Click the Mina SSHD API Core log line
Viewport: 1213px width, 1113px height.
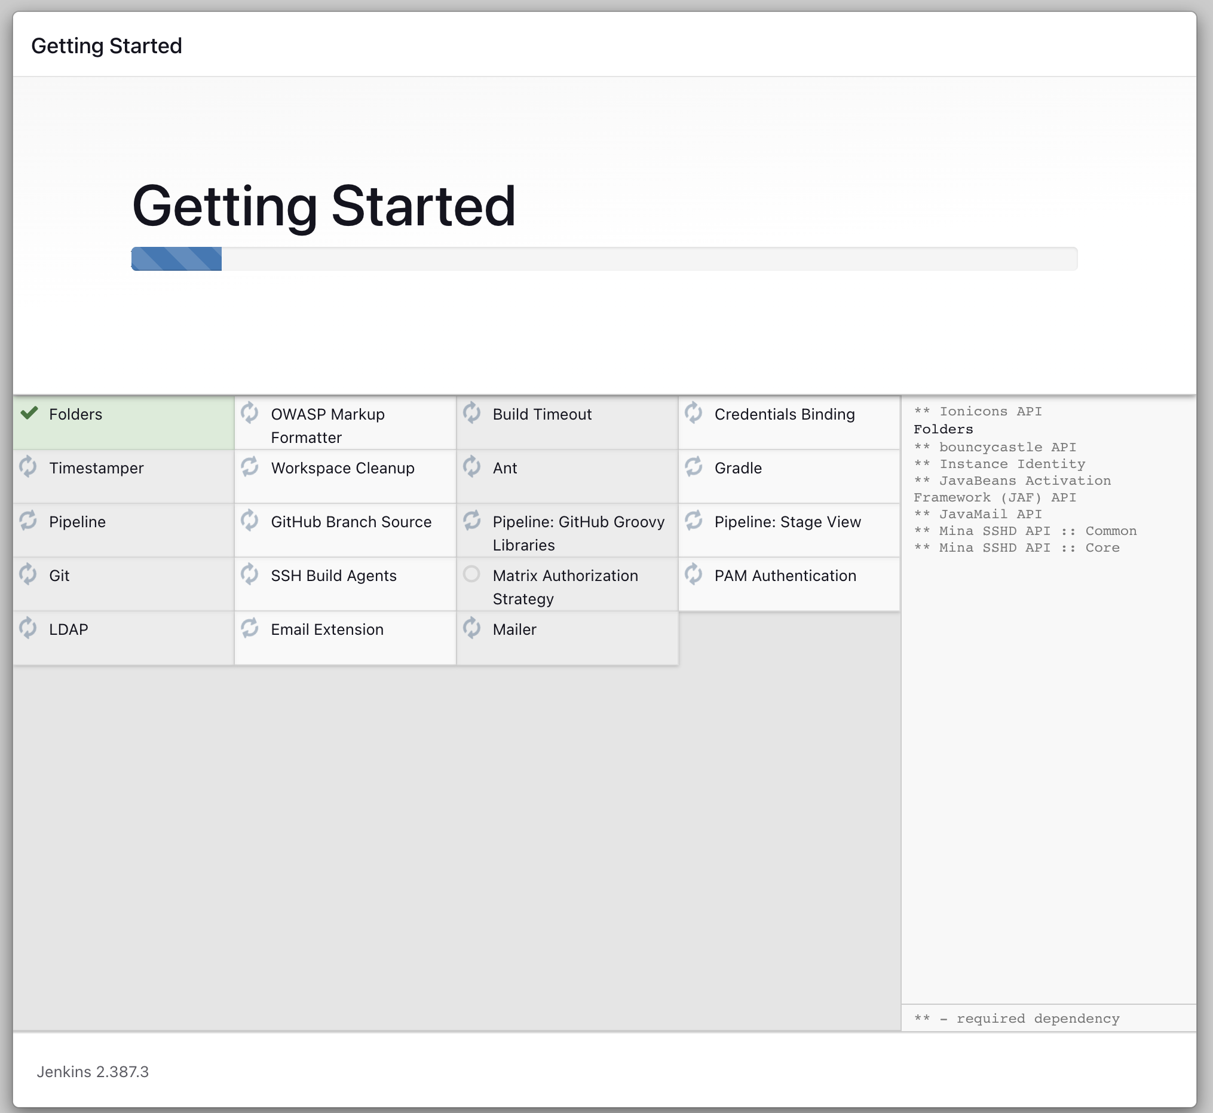(1017, 548)
